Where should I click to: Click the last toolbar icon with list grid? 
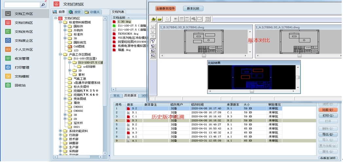pos(208,19)
